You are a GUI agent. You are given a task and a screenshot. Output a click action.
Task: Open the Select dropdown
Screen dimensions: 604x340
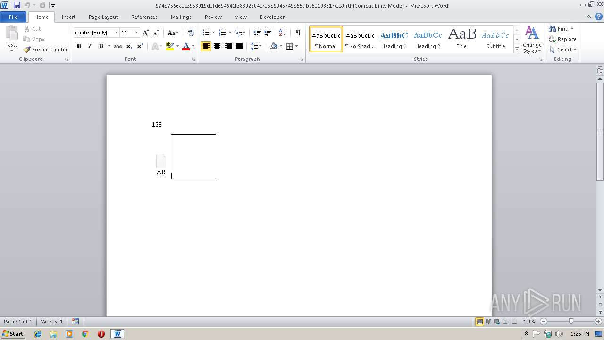563,50
